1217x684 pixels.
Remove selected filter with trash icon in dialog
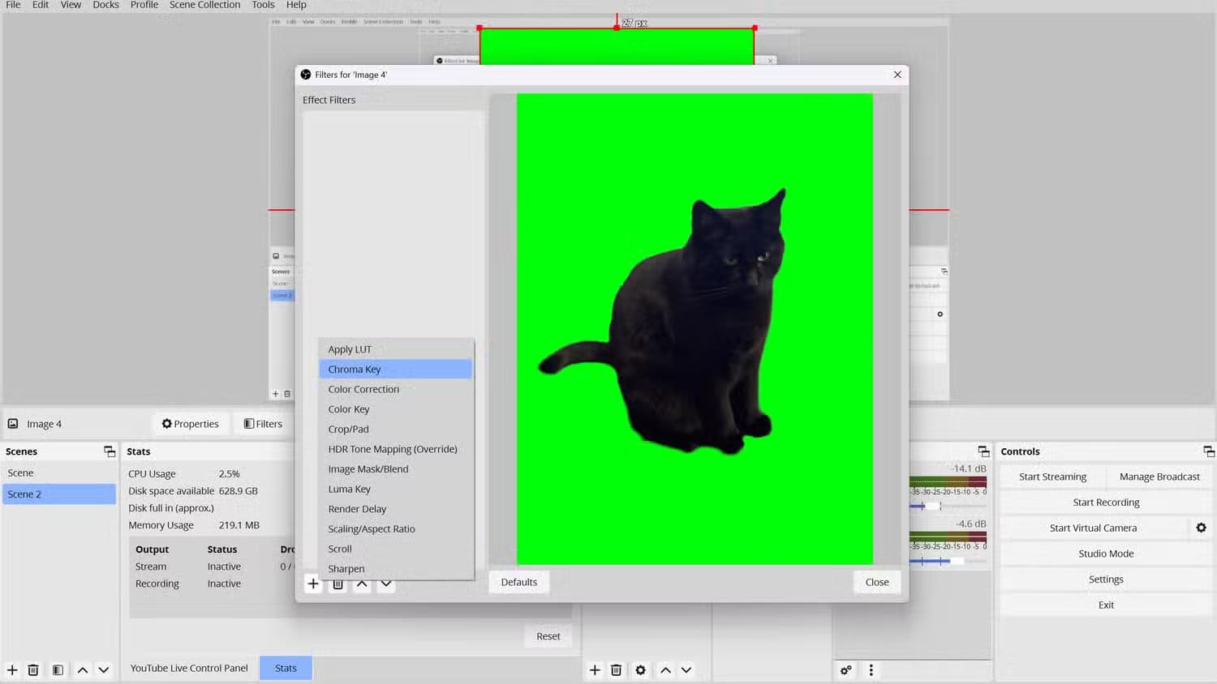pyautogui.click(x=338, y=584)
